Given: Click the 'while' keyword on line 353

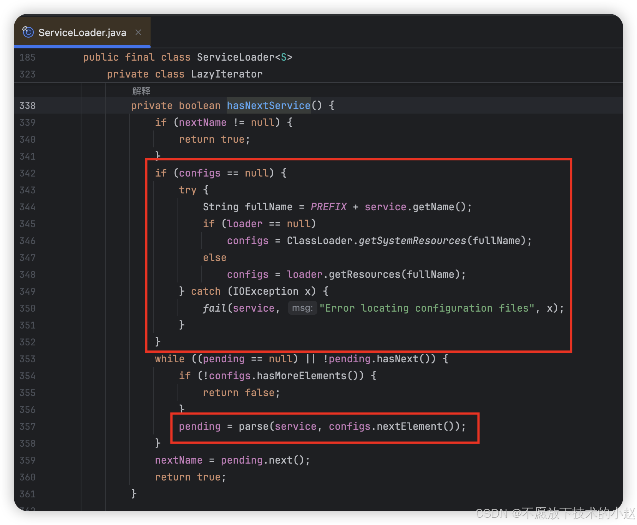Looking at the screenshot, I should [169, 359].
